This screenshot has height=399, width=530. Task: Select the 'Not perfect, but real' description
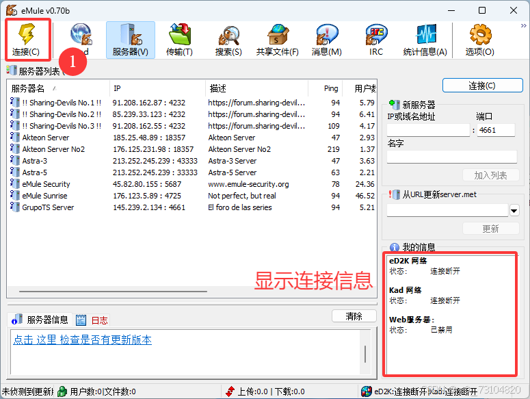tap(241, 196)
